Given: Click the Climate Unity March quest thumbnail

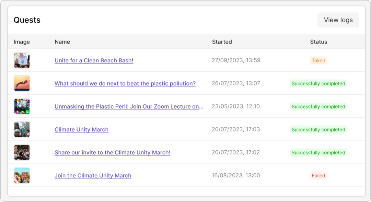Looking at the screenshot, I should point(22,129).
